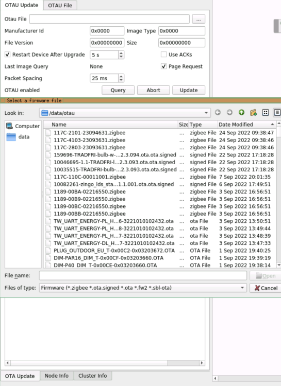Toggle Restart Device After Upgrade checkbox
The image size is (281, 386).
coord(7,55)
